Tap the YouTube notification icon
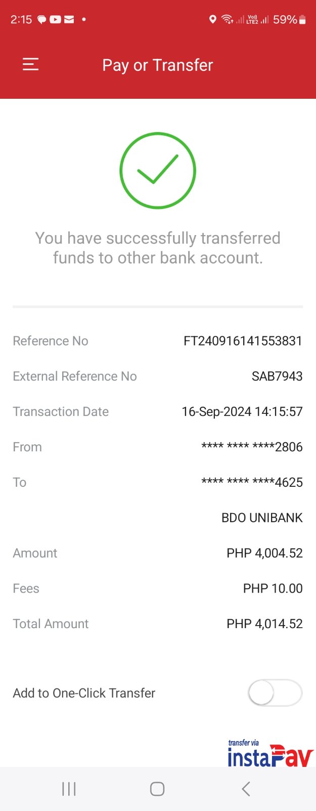Image resolution: width=316 pixels, height=811 pixels. [55, 20]
